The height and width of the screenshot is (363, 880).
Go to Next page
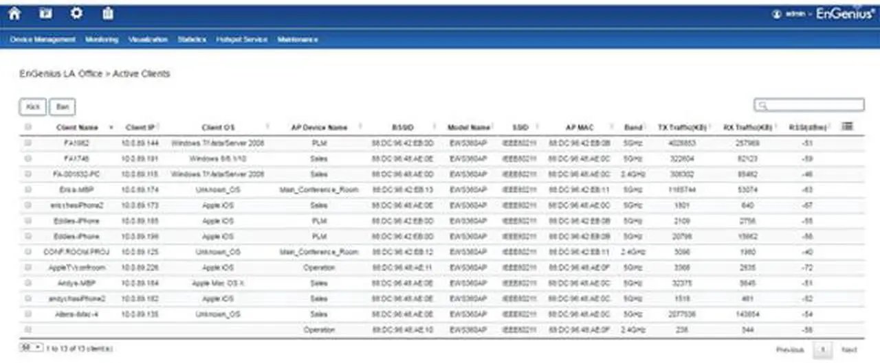coord(849,350)
